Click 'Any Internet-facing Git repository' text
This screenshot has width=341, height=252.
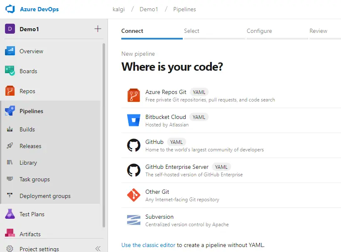click(x=182, y=199)
